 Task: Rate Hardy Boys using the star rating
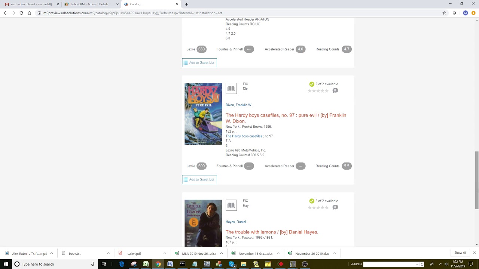pyautogui.click(x=318, y=90)
